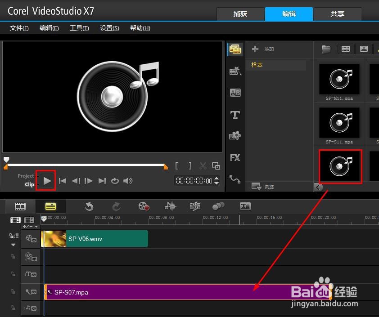Click the 浏览 button
Viewport: 379px width, 317px height.
coord(262,187)
